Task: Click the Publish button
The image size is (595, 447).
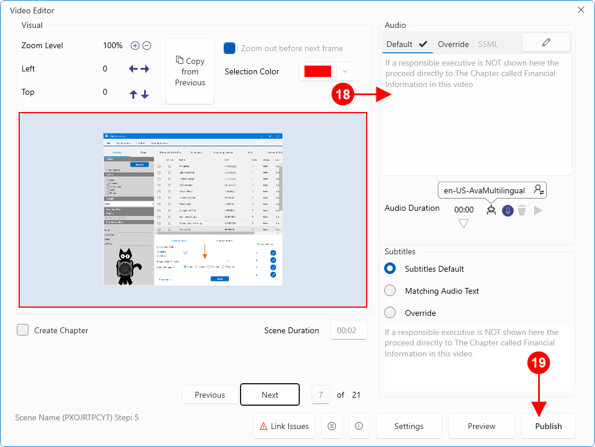Action: pyautogui.click(x=548, y=426)
